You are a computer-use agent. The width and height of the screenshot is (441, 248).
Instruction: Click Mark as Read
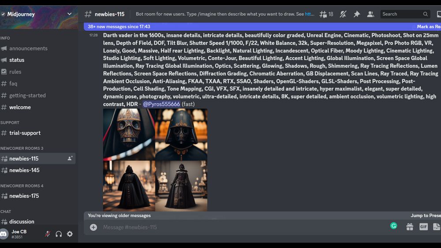point(429,27)
